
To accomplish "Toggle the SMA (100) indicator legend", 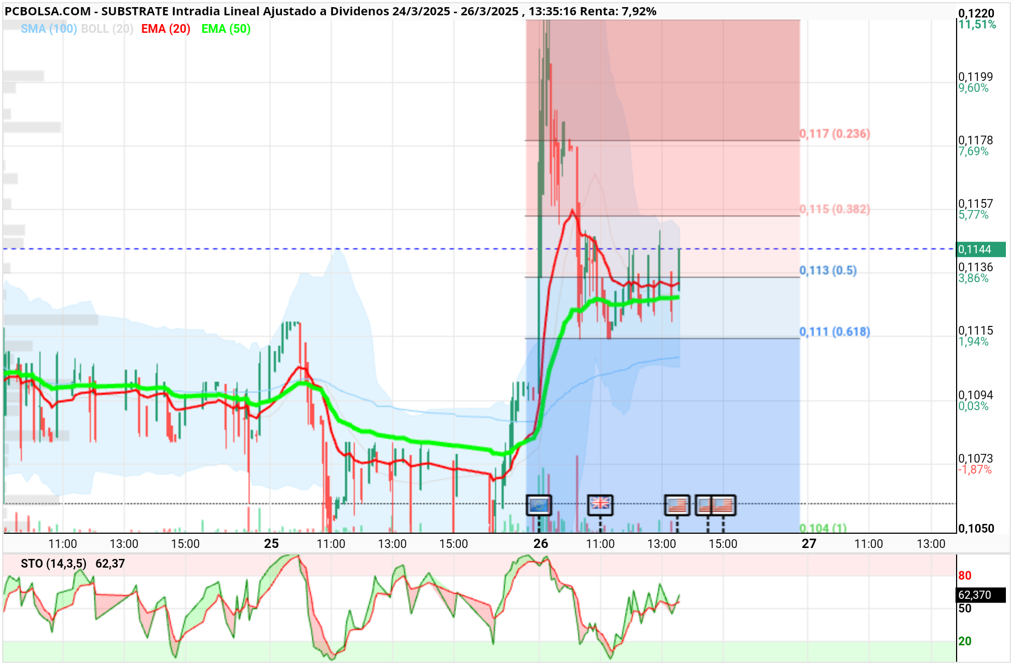I will point(49,29).
